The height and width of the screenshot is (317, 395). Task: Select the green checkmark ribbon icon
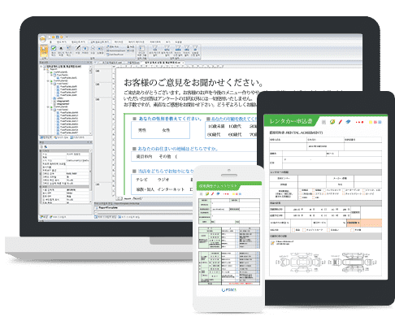point(54,48)
